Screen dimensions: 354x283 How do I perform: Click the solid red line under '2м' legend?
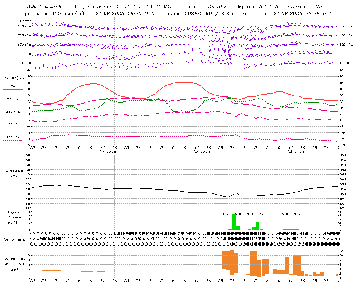pos(13,90)
